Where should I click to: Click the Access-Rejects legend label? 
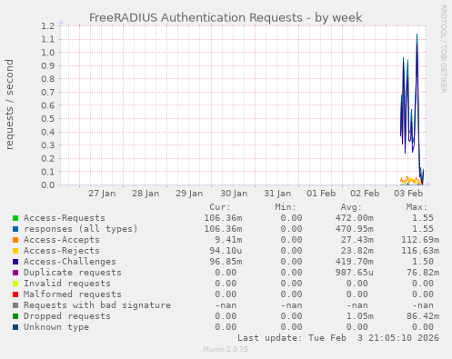(62, 251)
